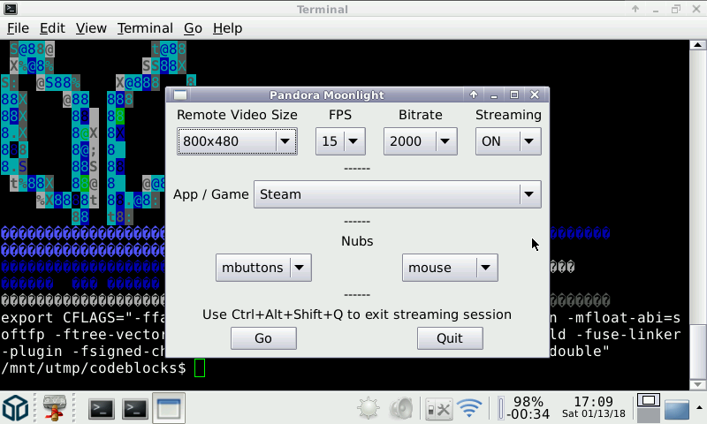Open the cube applications menu in the taskbar

16,408
